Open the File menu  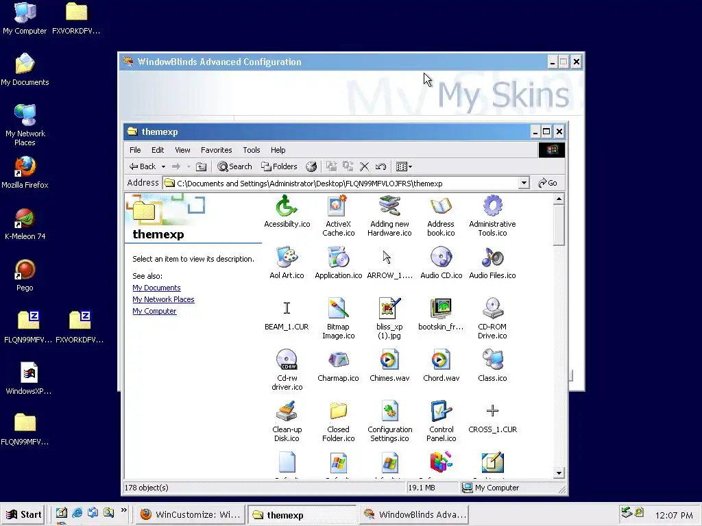click(x=135, y=150)
